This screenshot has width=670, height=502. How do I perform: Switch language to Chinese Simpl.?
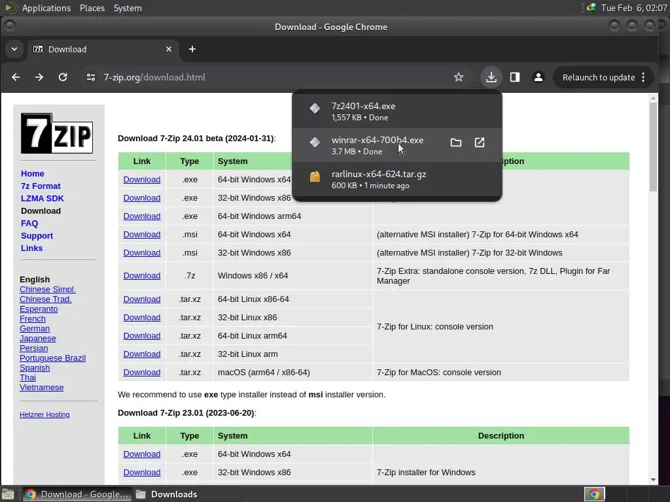(47, 290)
